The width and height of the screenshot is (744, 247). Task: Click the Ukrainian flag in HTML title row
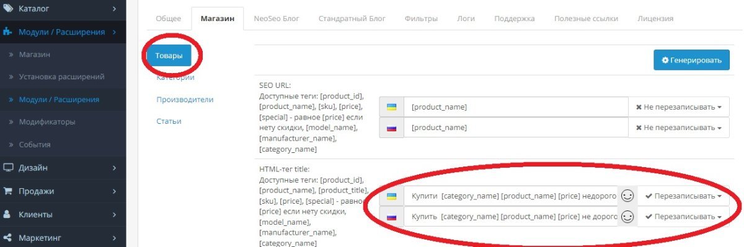391,196
